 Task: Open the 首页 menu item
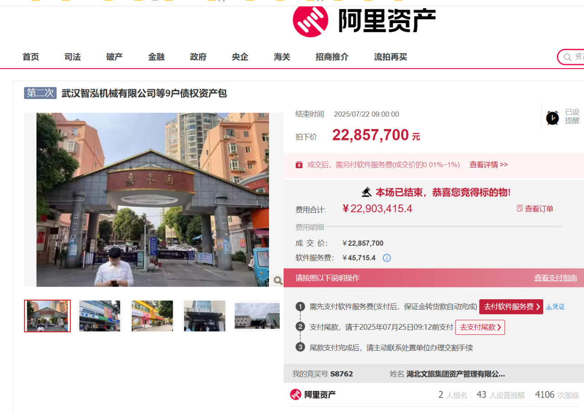tap(30, 57)
